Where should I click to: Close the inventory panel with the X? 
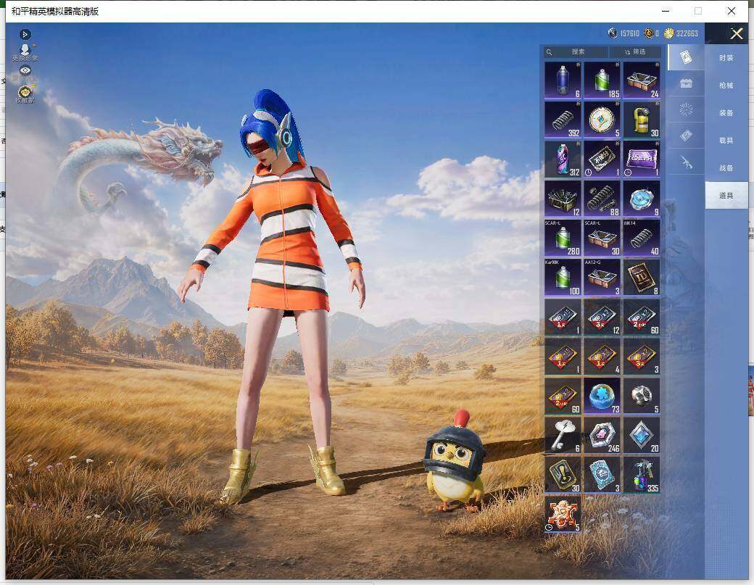pyautogui.click(x=736, y=33)
